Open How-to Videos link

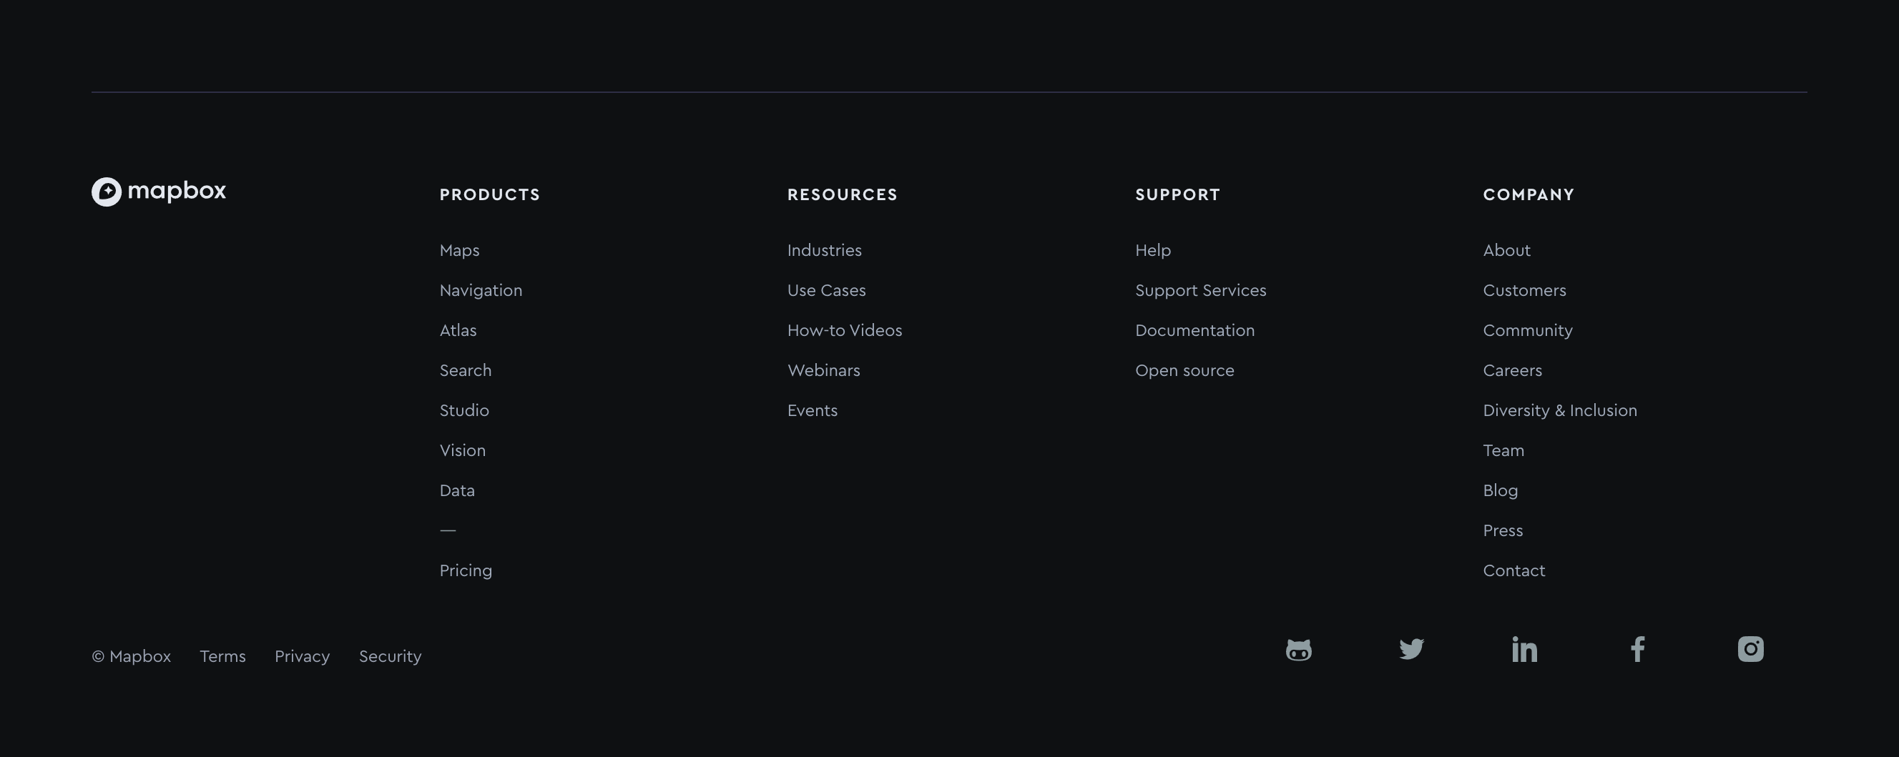coord(844,330)
